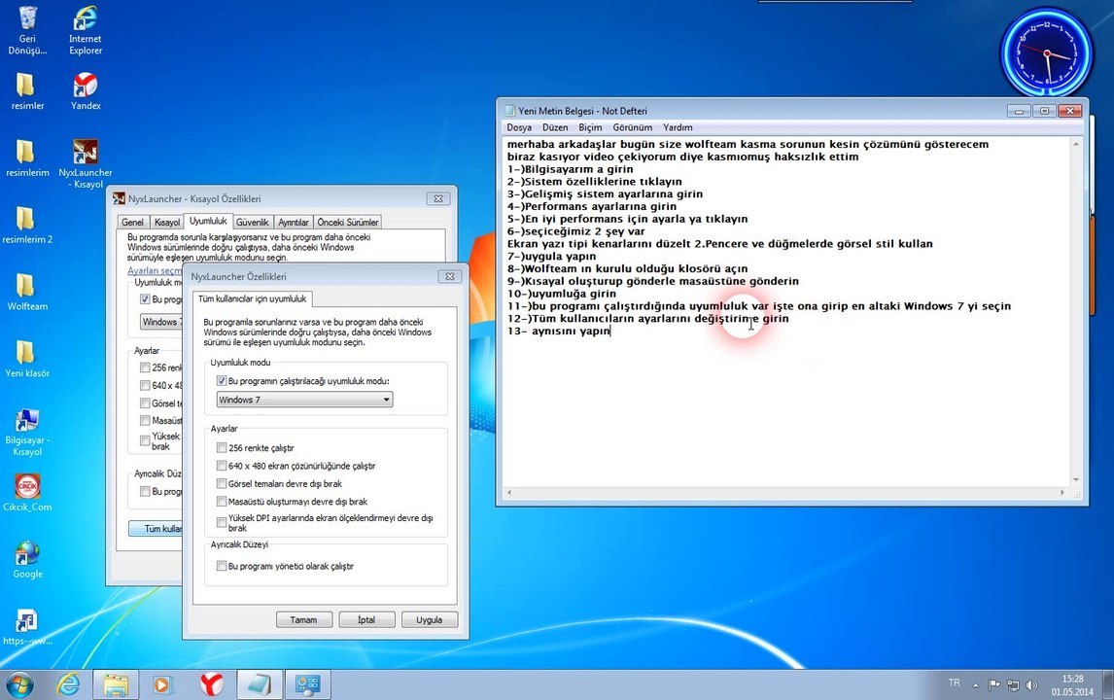
Task: Select the Cikcik_Com desktop icon
Action: tap(27, 492)
